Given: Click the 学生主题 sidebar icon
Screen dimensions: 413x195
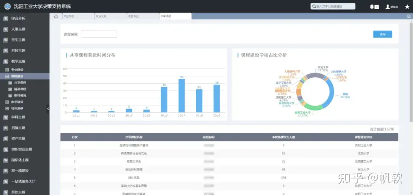Looking at the screenshot, I should click(5, 40).
